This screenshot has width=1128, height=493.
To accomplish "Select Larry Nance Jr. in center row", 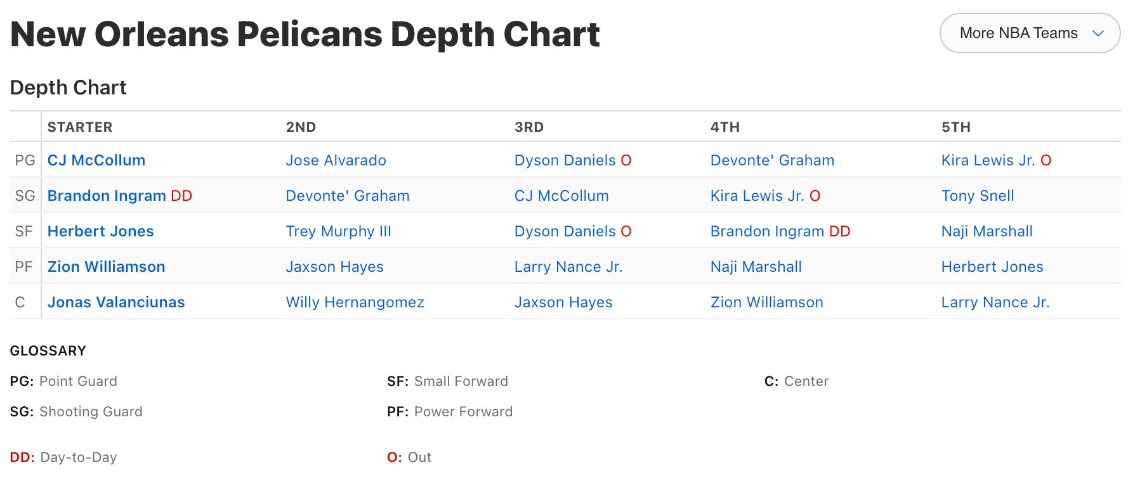I will (995, 302).
